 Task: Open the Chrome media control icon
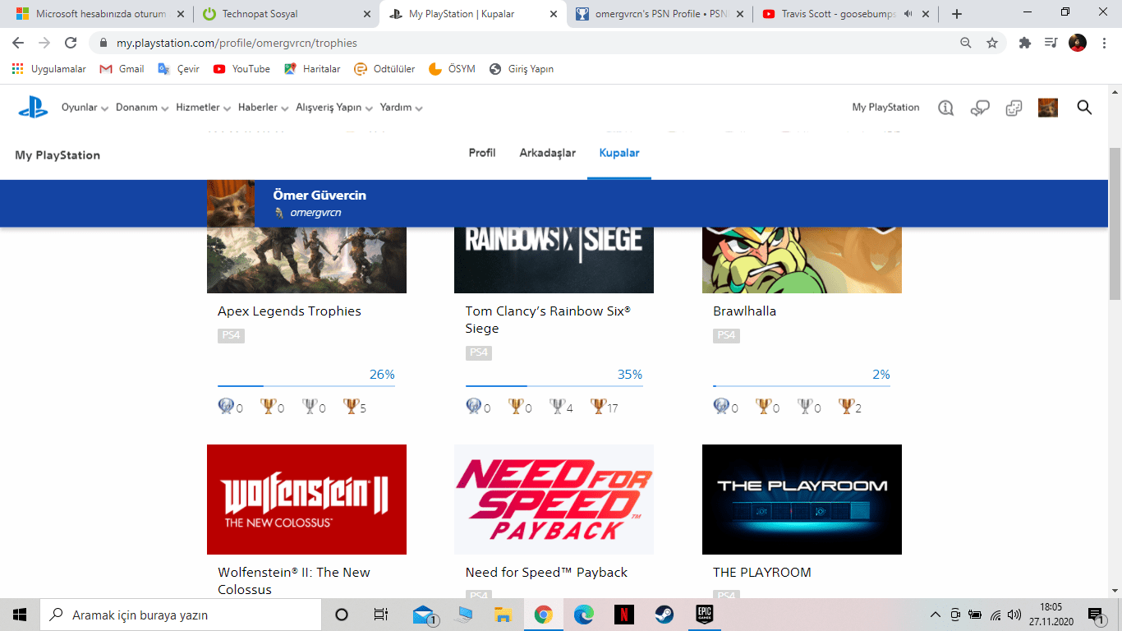pyautogui.click(x=1051, y=43)
